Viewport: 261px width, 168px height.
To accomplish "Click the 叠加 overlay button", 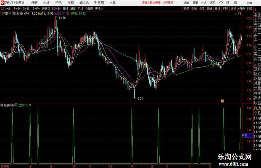I will pos(194,9).
